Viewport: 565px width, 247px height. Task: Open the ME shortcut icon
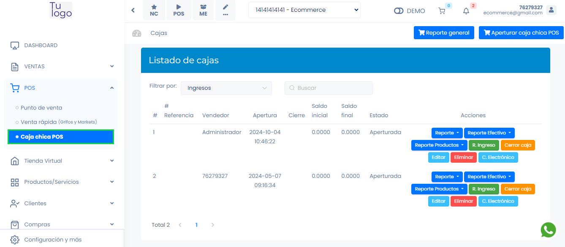pyautogui.click(x=203, y=10)
